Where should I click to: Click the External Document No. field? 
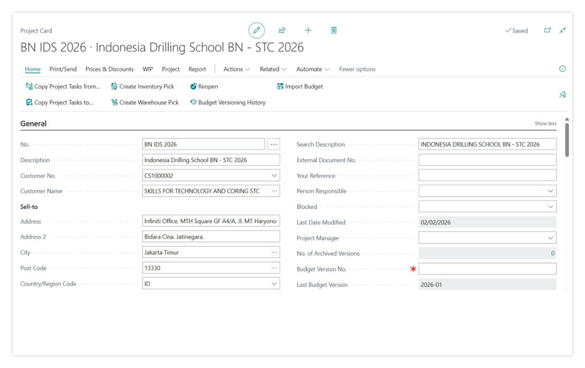(487, 160)
